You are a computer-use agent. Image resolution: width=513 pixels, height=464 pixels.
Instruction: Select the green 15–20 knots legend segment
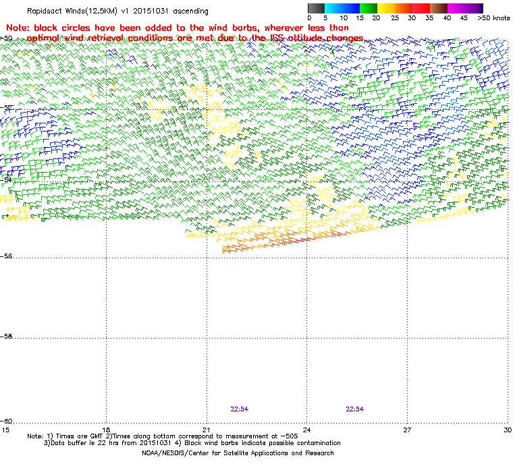click(369, 8)
